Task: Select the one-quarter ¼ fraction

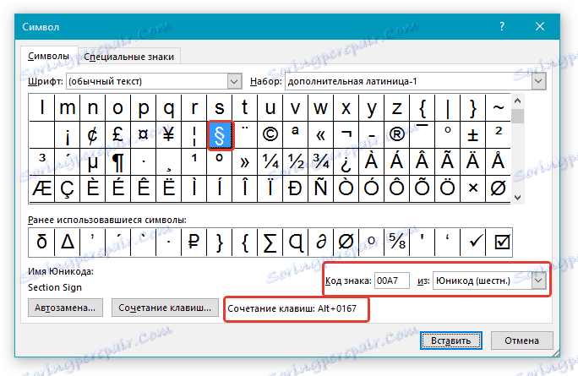Action: coord(270,162)
